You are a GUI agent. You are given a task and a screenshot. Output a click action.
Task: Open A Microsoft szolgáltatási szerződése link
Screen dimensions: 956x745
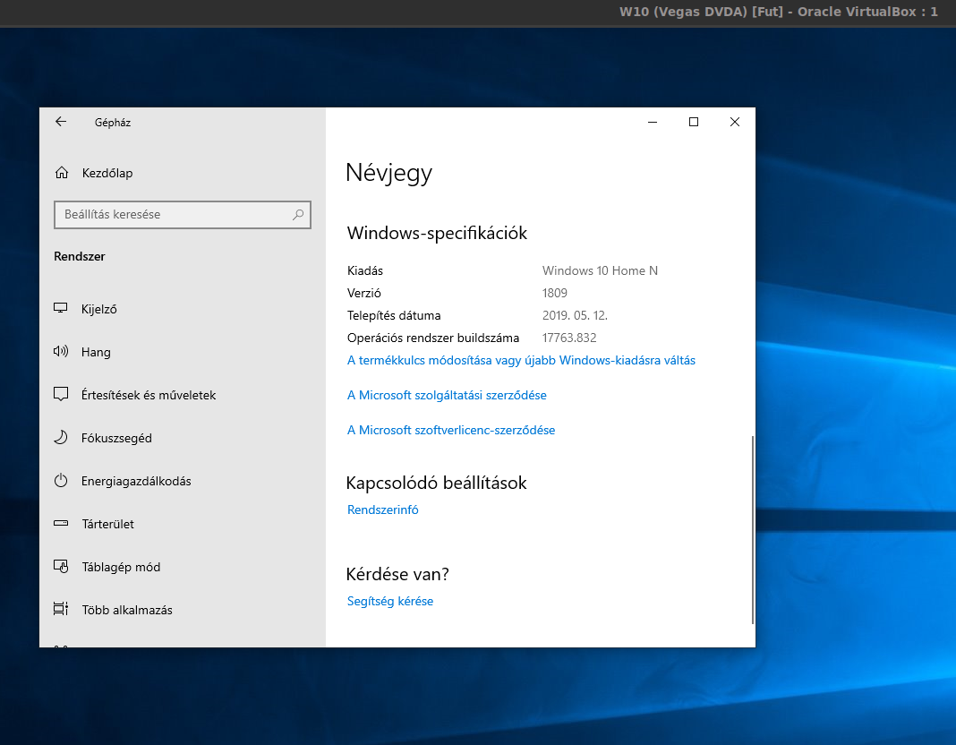(447, 395)
